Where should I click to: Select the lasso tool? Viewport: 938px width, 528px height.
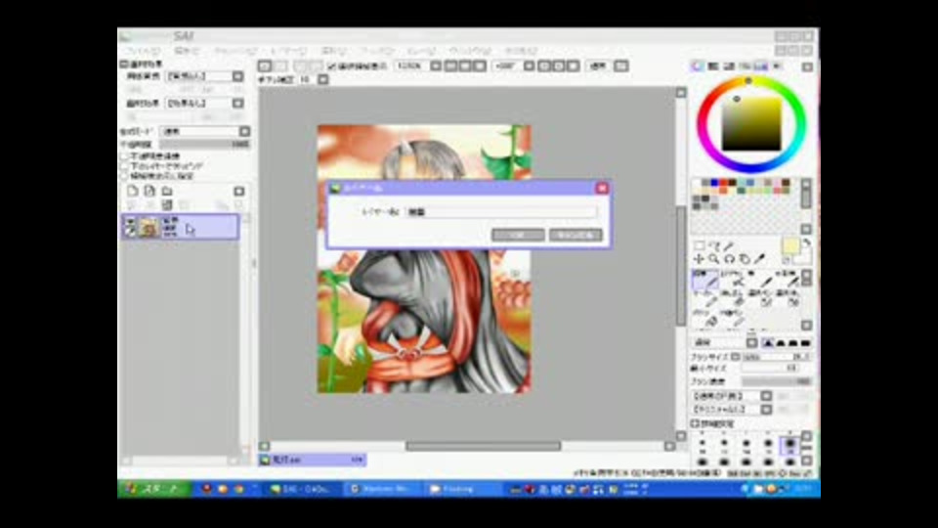click(x=713, y=245)
